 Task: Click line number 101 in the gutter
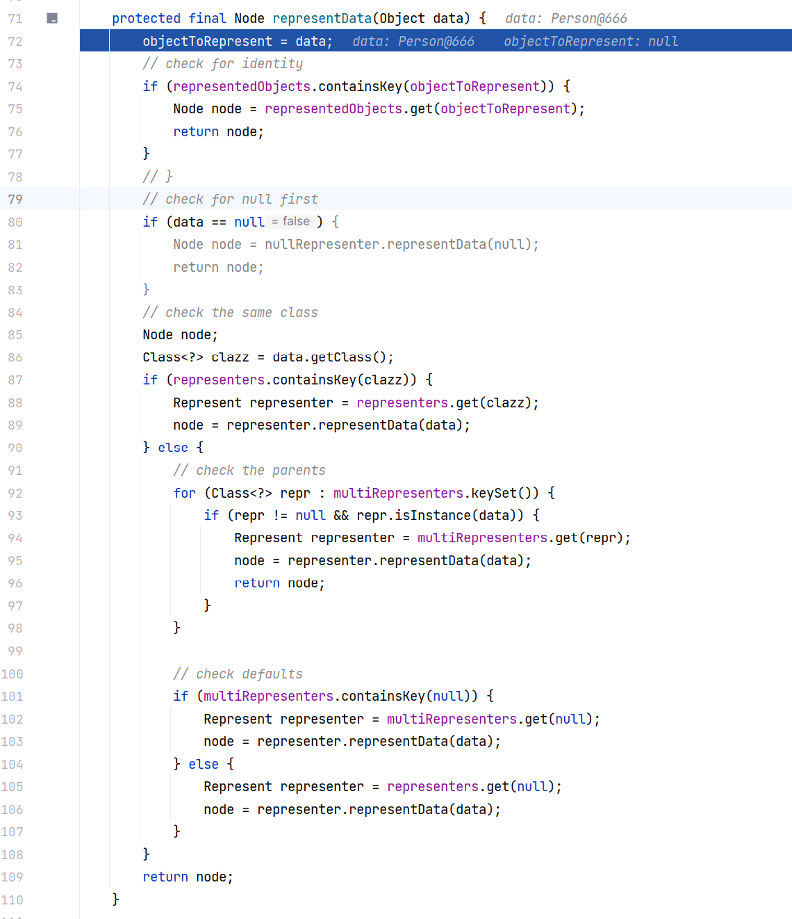pos(12,697)
